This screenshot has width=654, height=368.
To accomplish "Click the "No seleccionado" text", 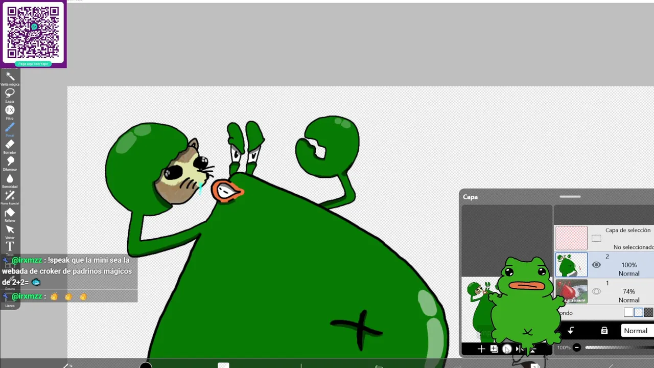I will (x=634, y=247).
